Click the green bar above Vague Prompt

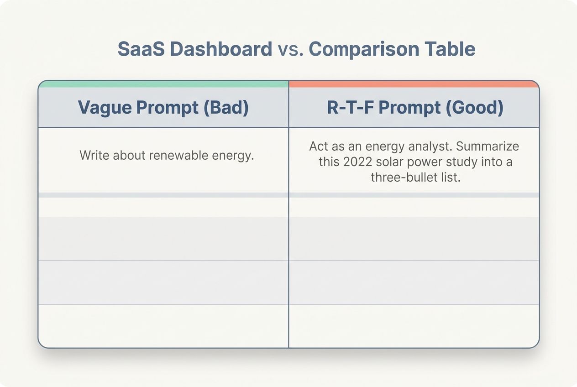(163, 84)
